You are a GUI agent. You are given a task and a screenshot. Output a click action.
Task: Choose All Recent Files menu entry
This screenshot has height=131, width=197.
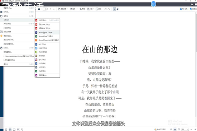(x=18, y=60)
